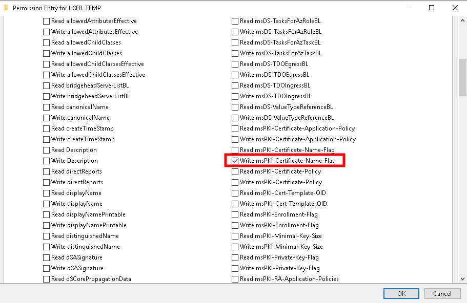Image resolution: width=467 pixels, height=303 pixels.
Task: Click the scrollbar up arrow
Action: tap(462, 21)
